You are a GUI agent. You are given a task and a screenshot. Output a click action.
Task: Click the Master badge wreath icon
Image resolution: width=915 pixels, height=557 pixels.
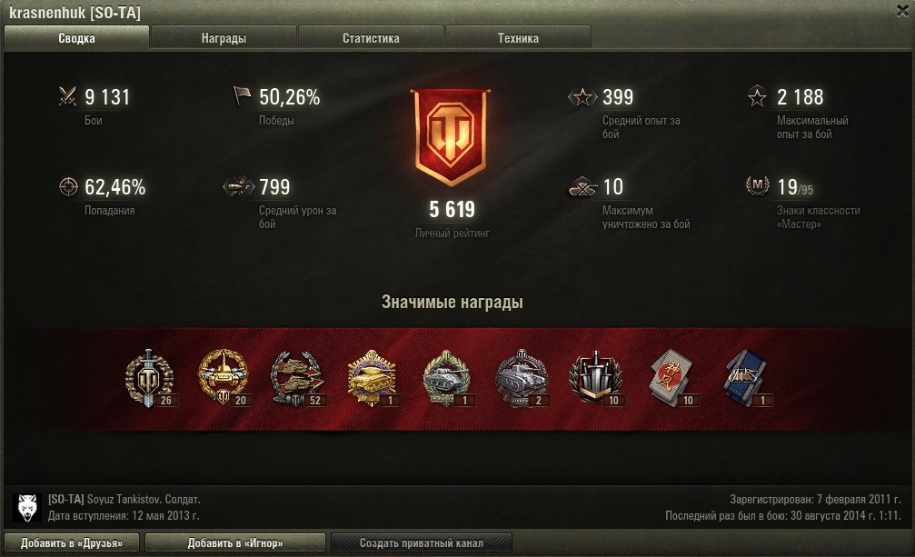pyautogui.click(x=758, y=186)
